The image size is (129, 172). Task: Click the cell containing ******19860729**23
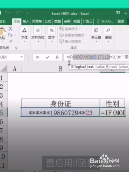tap(61, 112)
